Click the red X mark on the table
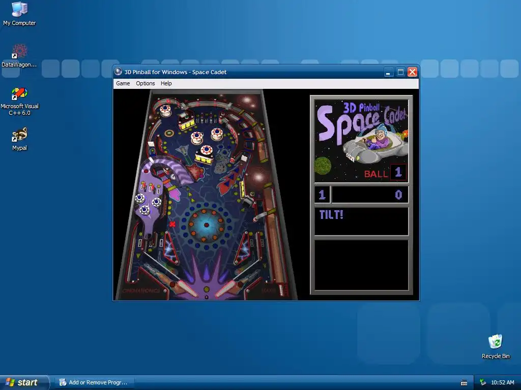The height and width of the screenshot is (390, 521). tap(172, 224)
